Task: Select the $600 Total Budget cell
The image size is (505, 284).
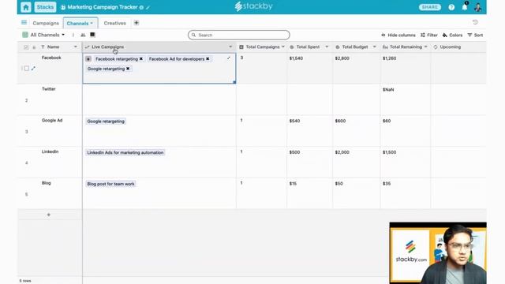Action: 356,131
